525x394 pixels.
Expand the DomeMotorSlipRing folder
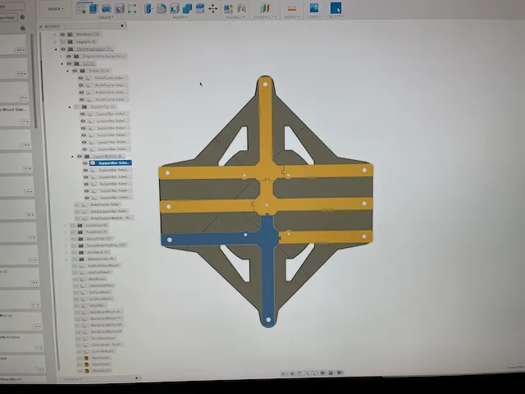coord(66,245)
